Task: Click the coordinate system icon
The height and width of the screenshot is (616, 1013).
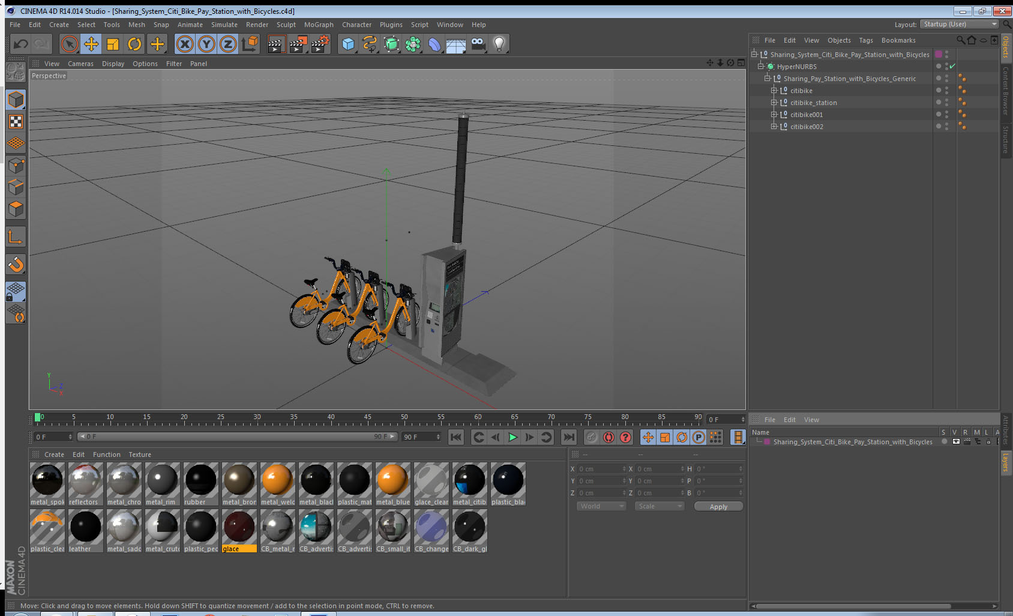Action: (250, 44)
